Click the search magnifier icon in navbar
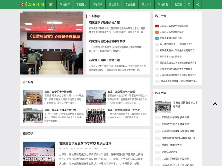222x166 pixels. [189, 5]
